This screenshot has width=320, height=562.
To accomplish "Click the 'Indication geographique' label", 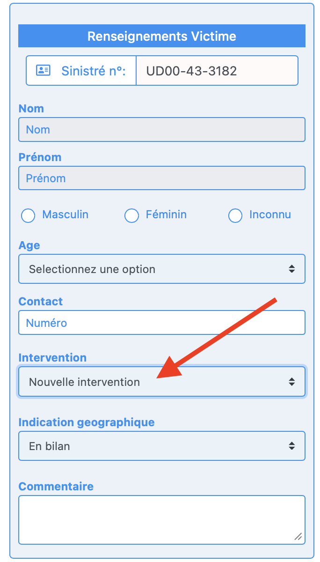I will pyautogui.click(x=87, y=422).
